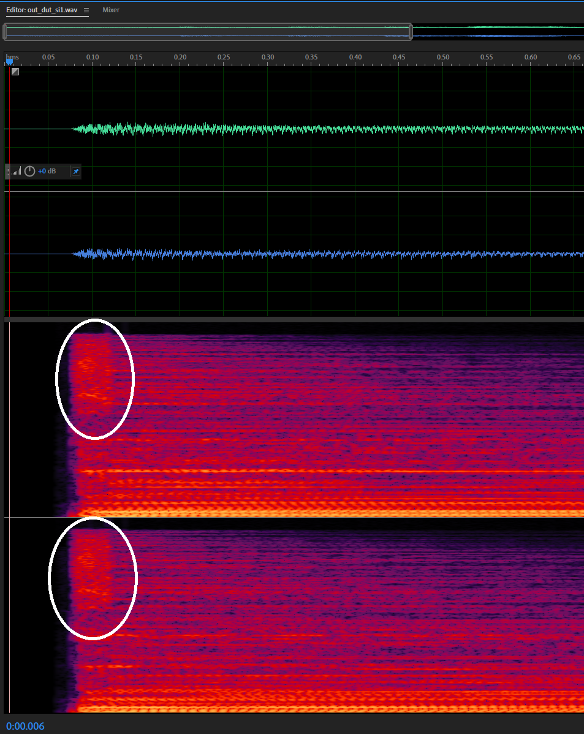
Task: Open the Editor panel hamburger menu
Action: [86, 10]
